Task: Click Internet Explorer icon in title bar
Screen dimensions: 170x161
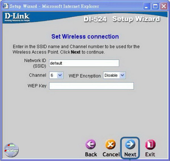Action: (x=5, y=6)
